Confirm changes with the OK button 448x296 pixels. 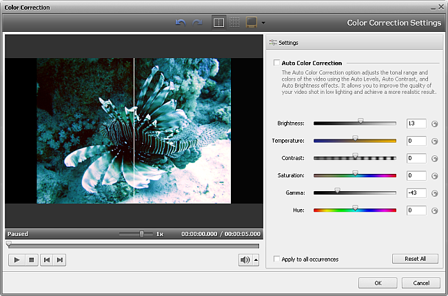coord(378,283)
